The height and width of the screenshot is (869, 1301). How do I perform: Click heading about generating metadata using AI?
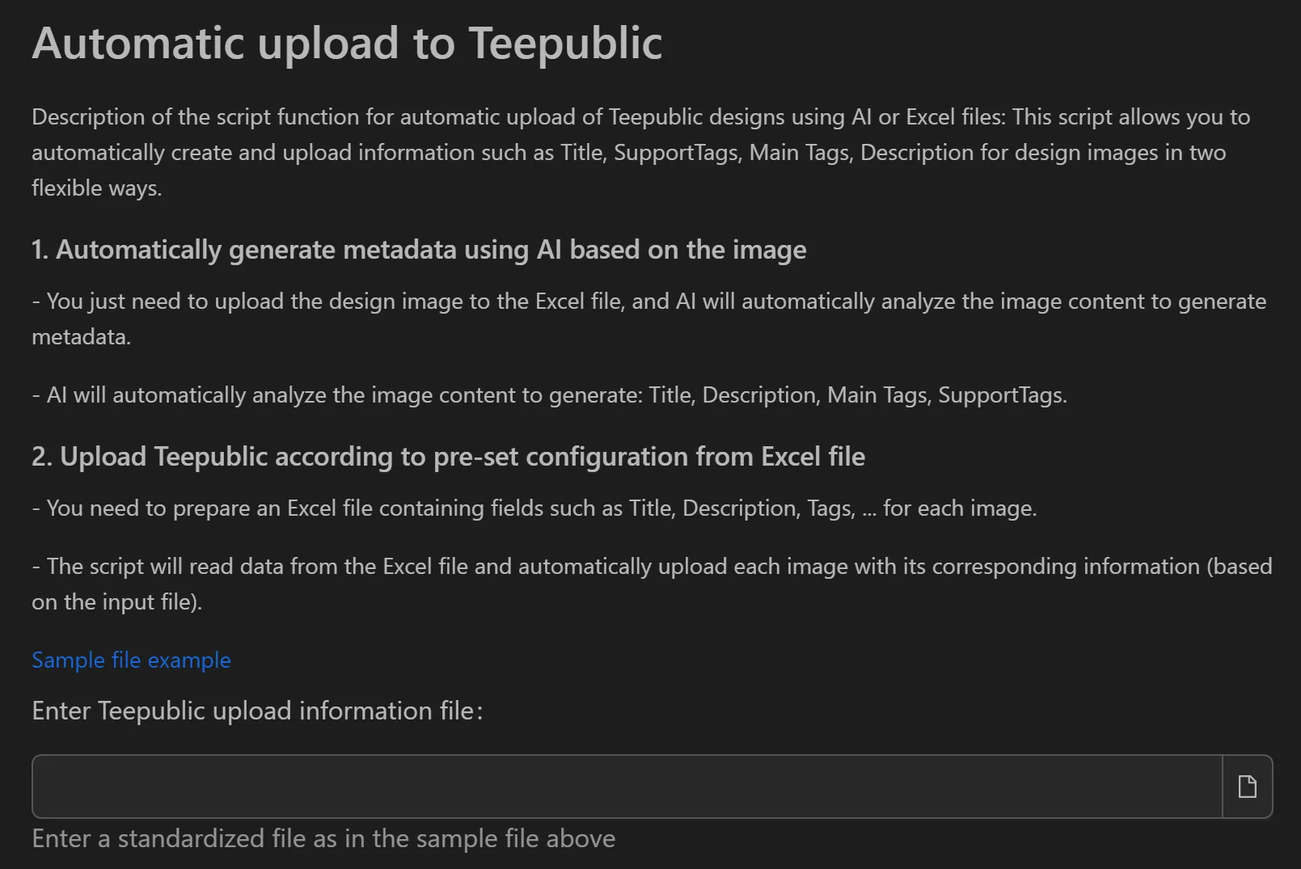tap(419, 250)
